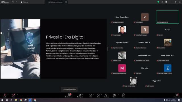Unmute microphone with the Audio button
The image size is (182, 102).
(x=5, y=95)
